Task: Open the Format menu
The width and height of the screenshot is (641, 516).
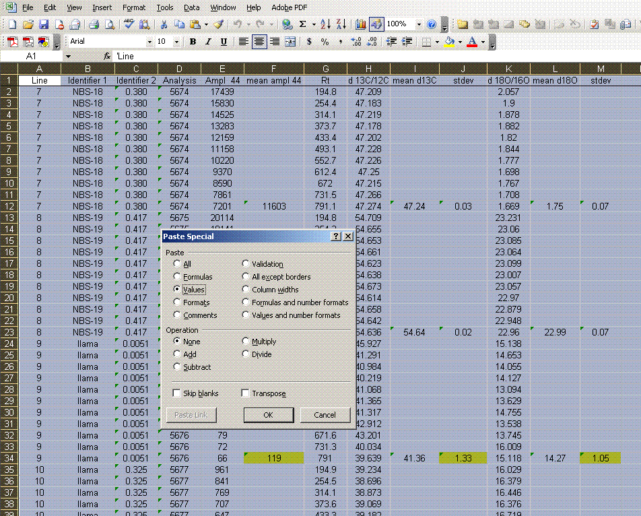Action: pos(134,7)
